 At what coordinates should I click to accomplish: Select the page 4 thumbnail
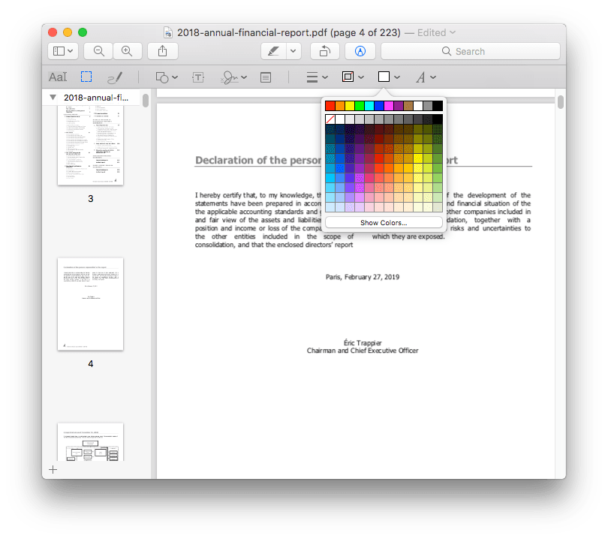pyautogui.click(x=90, y=304)
